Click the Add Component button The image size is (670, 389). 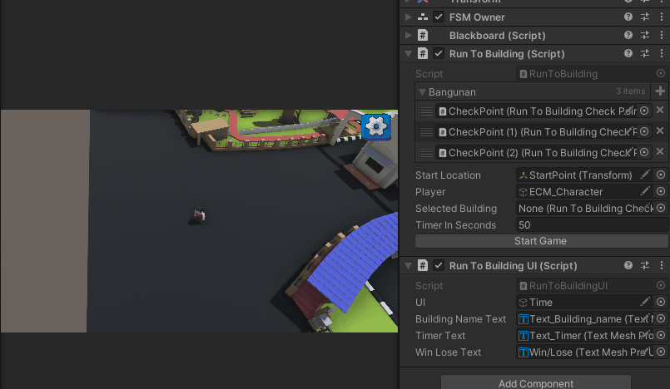(535, 383)
